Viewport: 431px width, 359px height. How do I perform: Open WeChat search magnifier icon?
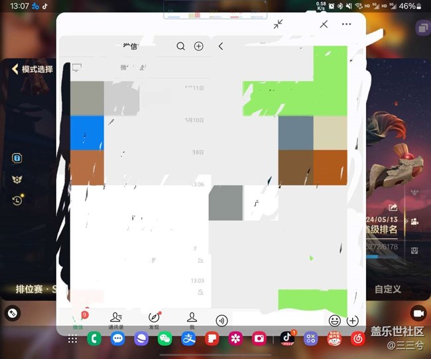tap(180, 46)
